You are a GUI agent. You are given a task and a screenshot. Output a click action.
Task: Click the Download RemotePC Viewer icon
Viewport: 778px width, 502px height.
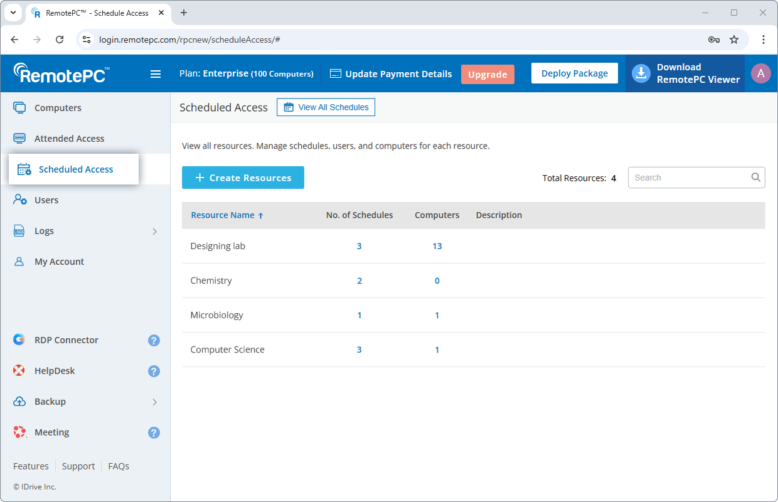[x=641, y=73]
